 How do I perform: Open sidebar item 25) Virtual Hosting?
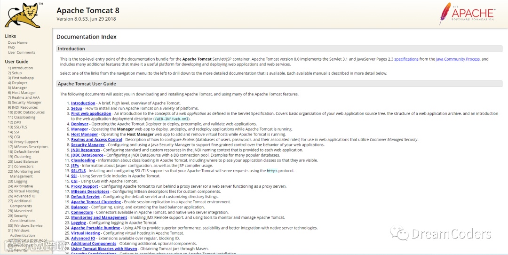tap(24, 191)
